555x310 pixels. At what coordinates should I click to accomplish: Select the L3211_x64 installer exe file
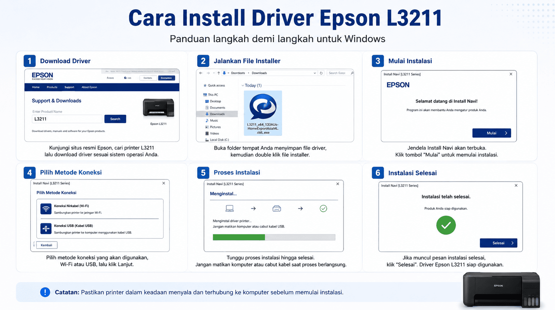click(263, 113)
